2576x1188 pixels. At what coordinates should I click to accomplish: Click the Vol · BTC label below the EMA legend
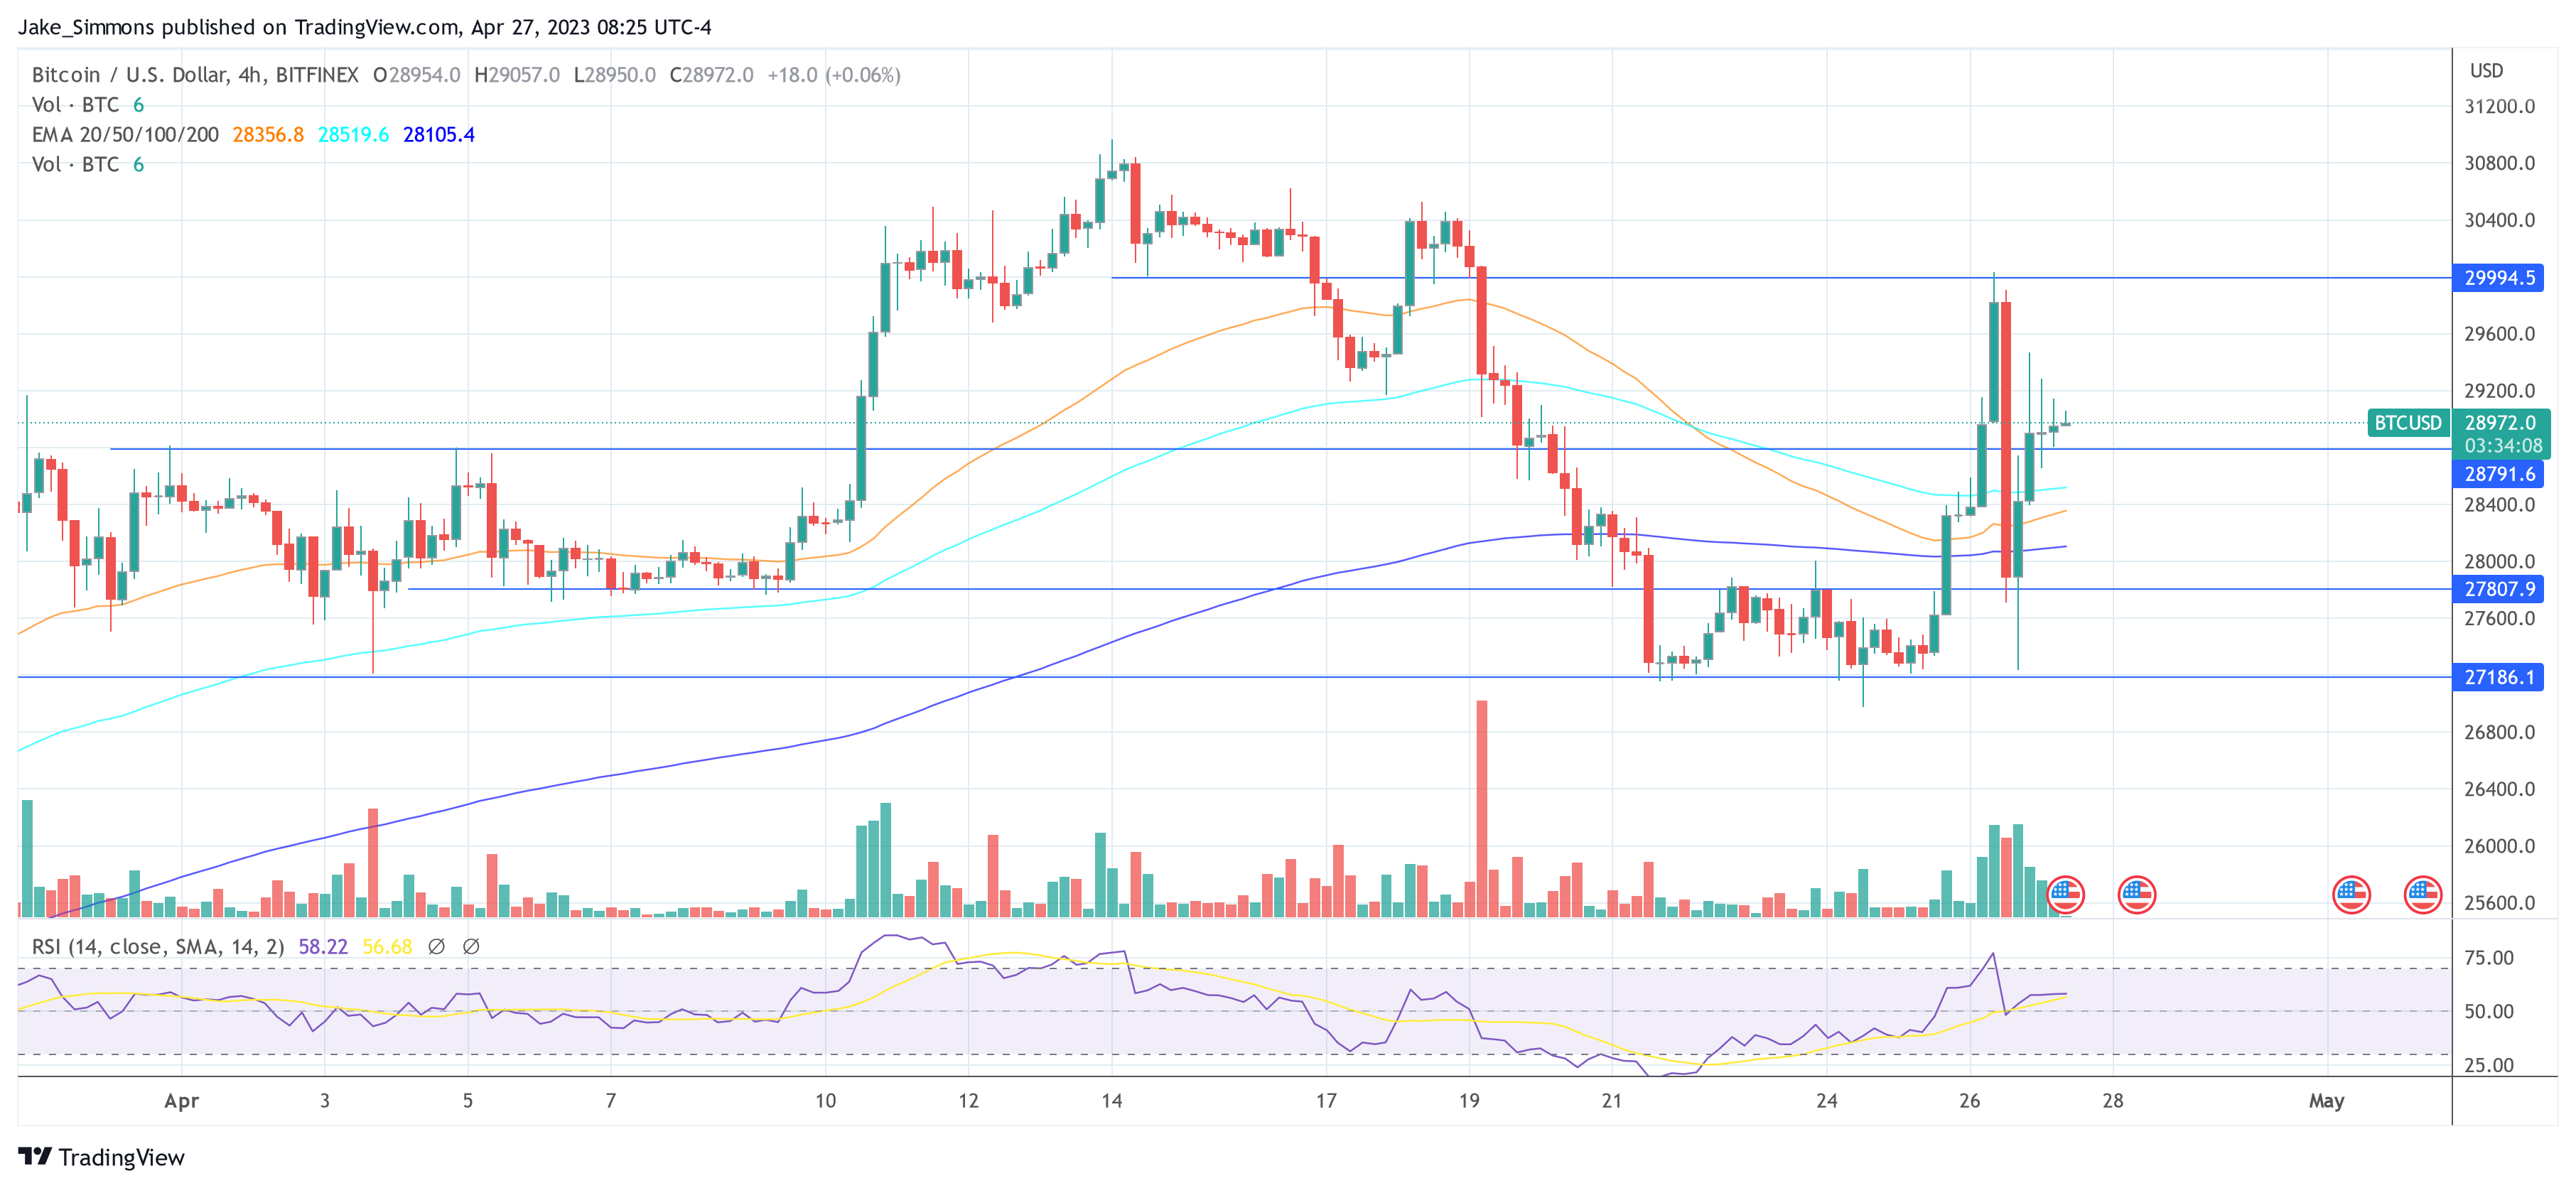75,165
